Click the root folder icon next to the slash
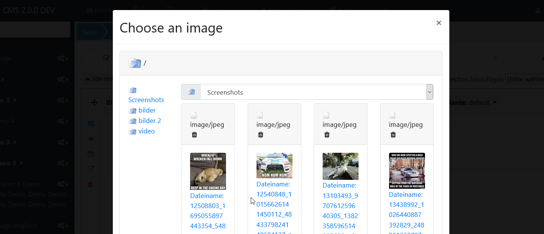 click(135, 63)
